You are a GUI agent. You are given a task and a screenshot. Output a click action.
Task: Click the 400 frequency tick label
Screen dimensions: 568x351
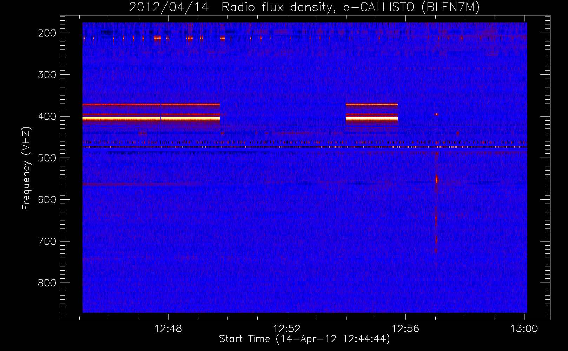[x=47, y=117]
